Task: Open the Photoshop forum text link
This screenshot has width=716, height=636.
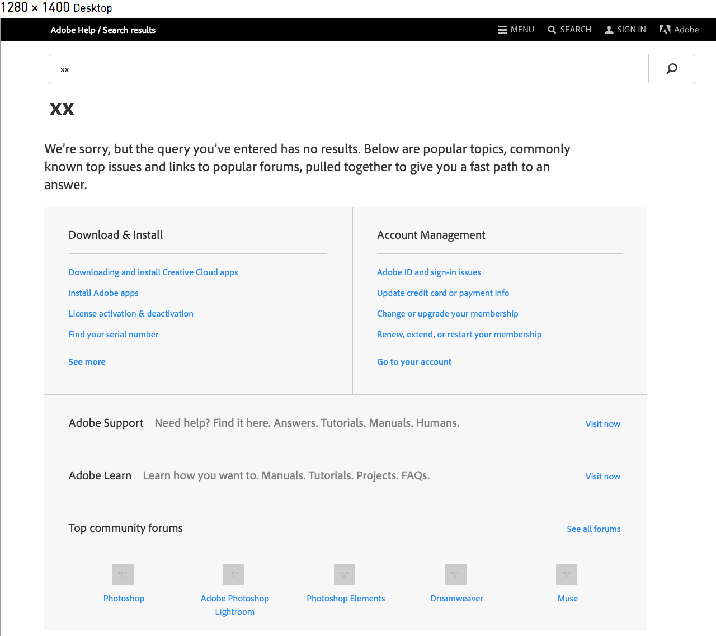Action: (x=124, y=599)
